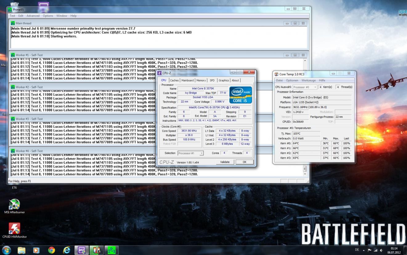Open MSI Afterburner desktop shortcut
The height and width of the screenshot is (255, 407).
click(14, 204)
